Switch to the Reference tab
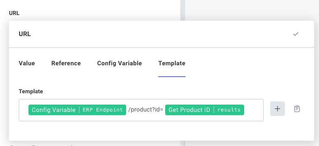This screenshot has height=146, width=319. (66, 63)
